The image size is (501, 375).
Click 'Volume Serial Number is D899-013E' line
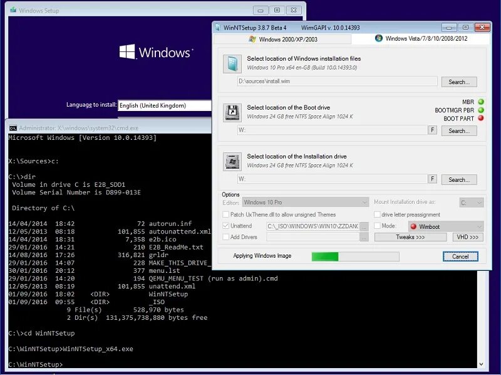pos(76,193)
